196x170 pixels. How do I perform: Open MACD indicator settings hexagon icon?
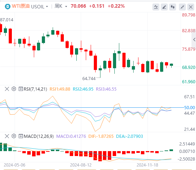pyautogui.click(x=14, y=136)
